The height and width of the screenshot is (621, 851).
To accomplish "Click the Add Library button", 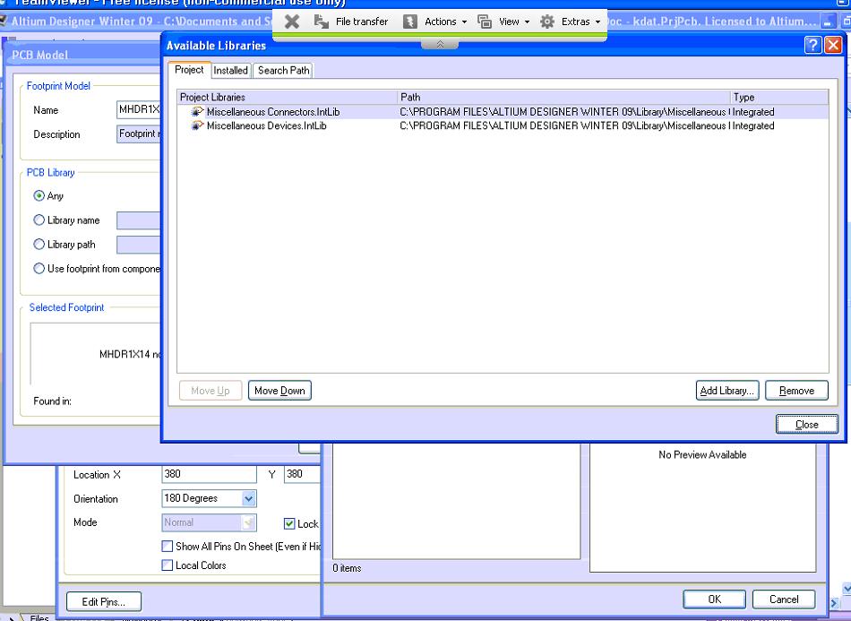I will [x=727, y=391].
